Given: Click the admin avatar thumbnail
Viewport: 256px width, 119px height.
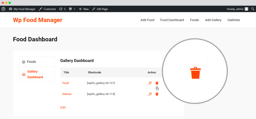Looking at the screenshot, I should [246, 9].
